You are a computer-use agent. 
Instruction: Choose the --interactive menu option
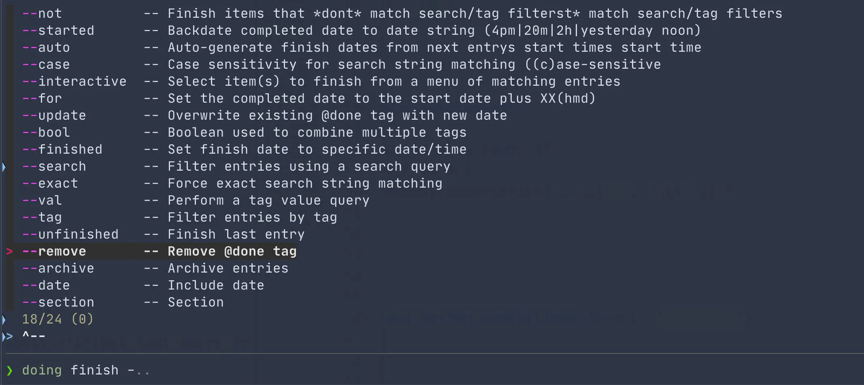pos(74,82)
